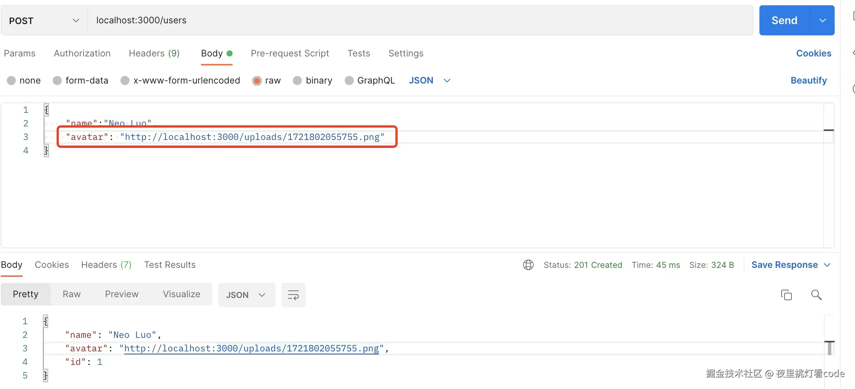Expand the Save Response chevron
Image resolution: width=855 pixels, height=389 pixels.
827,265
